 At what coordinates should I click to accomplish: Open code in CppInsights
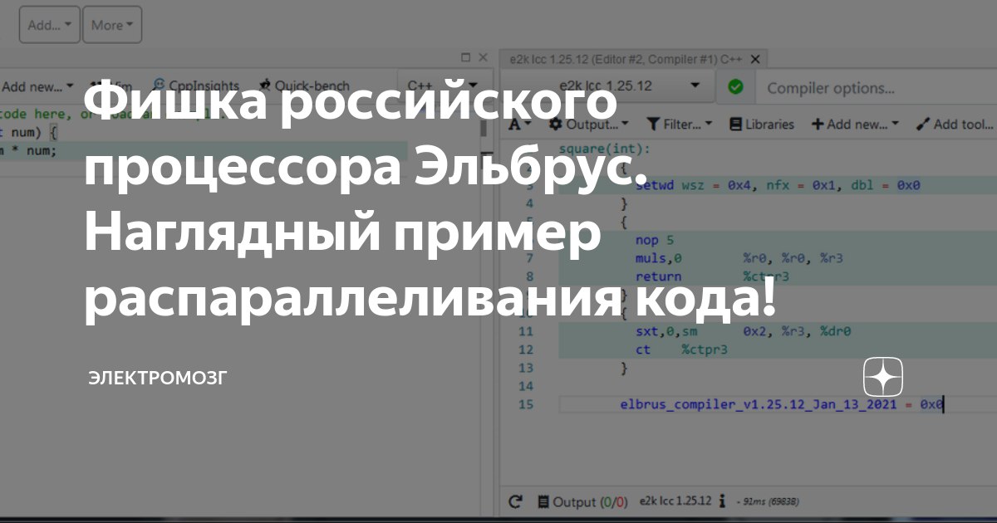pyautogui.click(x=196, y=86)
